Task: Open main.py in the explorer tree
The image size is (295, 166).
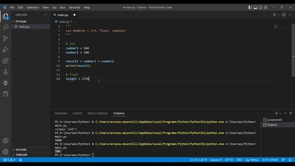Action: click(31, 27)
